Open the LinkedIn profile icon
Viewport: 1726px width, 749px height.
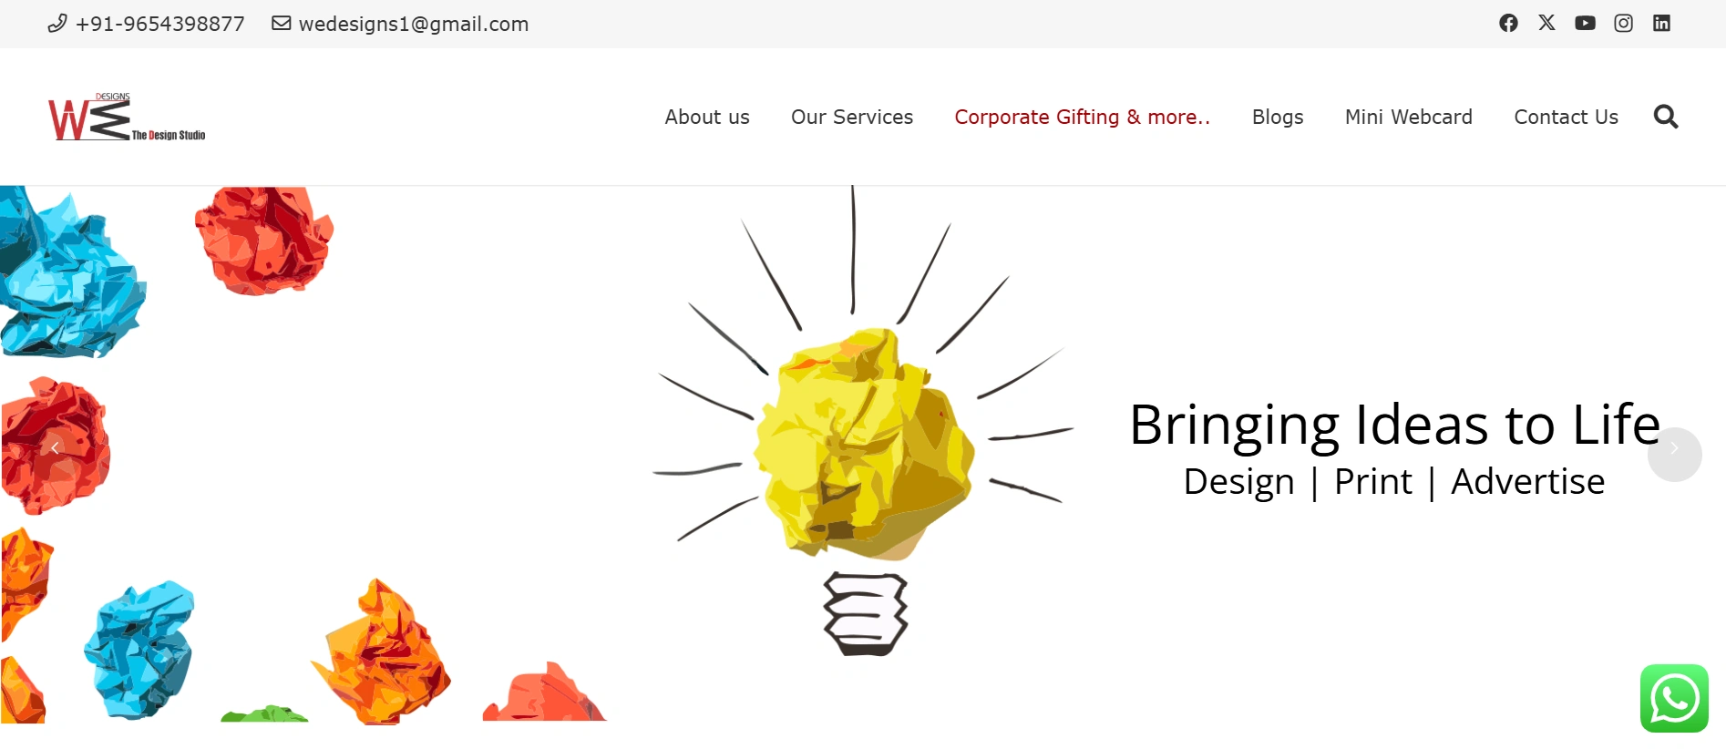[x=1661, y=23]
